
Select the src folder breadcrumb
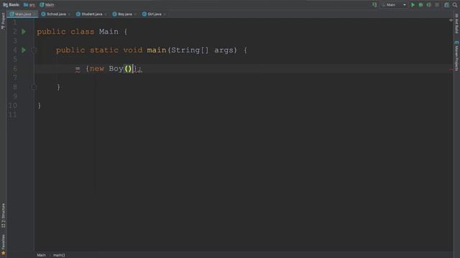pyautogui.click(x=29, y=5)
